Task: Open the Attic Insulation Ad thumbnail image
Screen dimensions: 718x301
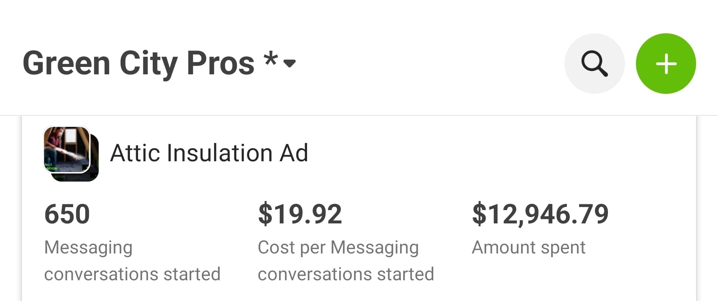Action: point(66,149)
